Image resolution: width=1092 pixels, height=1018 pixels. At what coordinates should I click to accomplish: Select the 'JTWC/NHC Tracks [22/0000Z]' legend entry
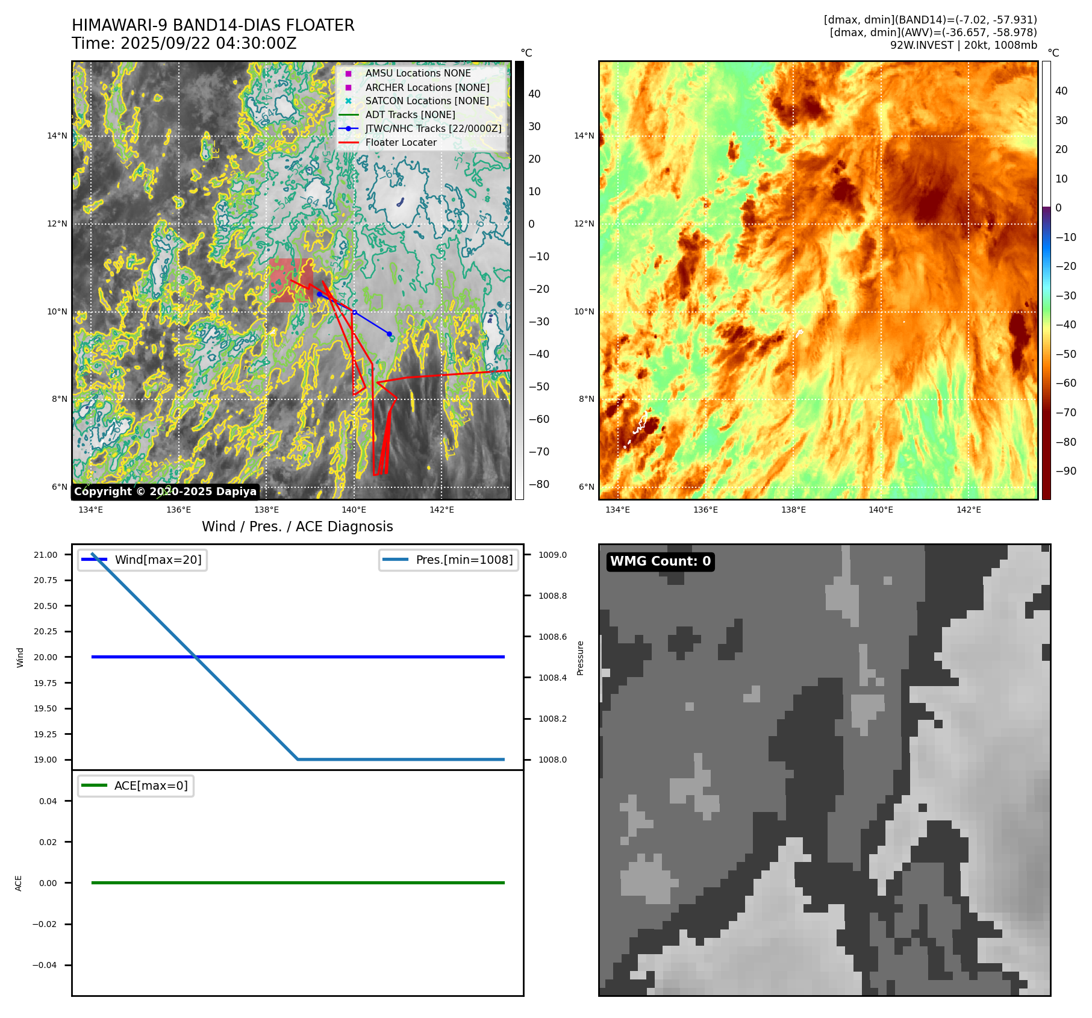click(433, 129)
